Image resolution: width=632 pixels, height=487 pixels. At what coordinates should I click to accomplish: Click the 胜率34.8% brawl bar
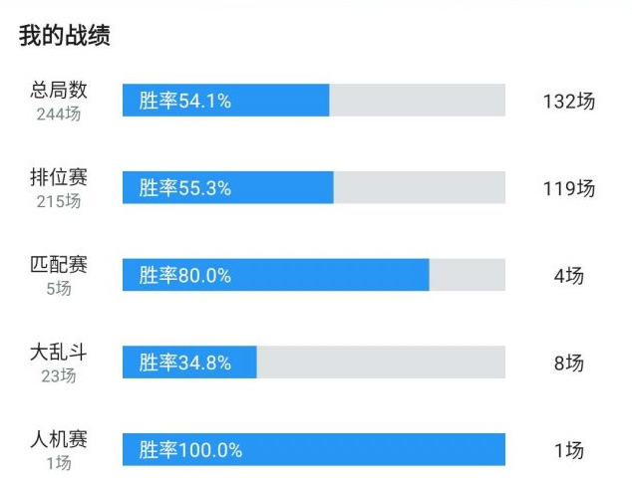(x=314, y=363)
